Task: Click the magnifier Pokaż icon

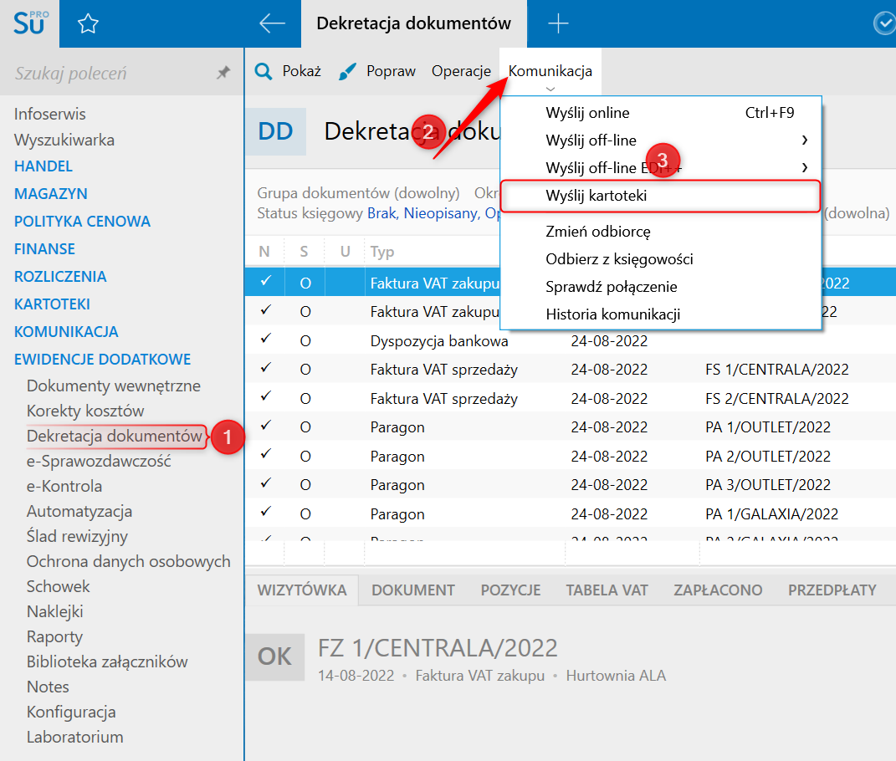Action: click(264, 71)
